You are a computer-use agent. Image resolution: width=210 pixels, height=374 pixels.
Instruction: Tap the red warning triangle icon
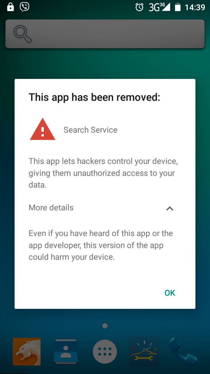(x=43, y=129)
